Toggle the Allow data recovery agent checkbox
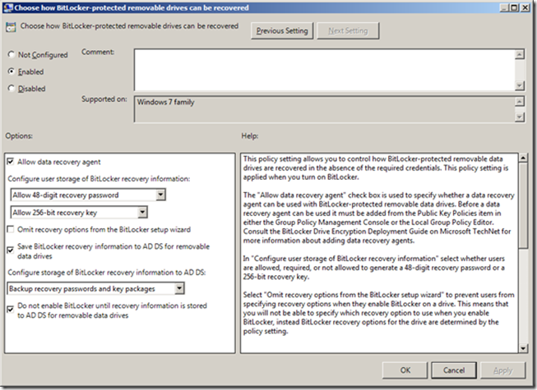The image size is (537, 390). point(11,162)
